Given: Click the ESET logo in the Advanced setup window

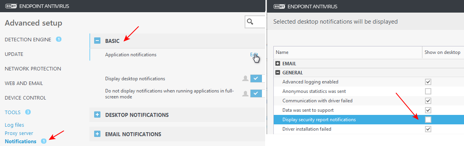Looking at the screenshot, I should click(x=11, y=6).
